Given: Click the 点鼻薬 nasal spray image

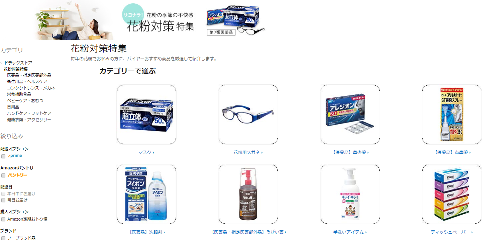Looking at the screenshot, I should click(452, 114).
